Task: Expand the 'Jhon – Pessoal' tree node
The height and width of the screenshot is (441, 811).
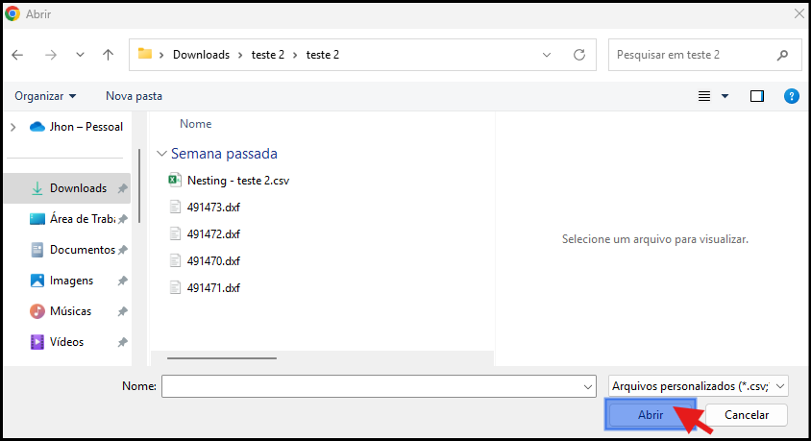Action: click(13, 127)
